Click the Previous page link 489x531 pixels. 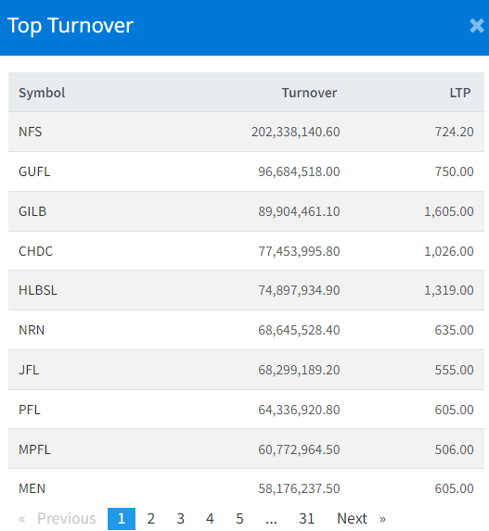coord(58,518)
